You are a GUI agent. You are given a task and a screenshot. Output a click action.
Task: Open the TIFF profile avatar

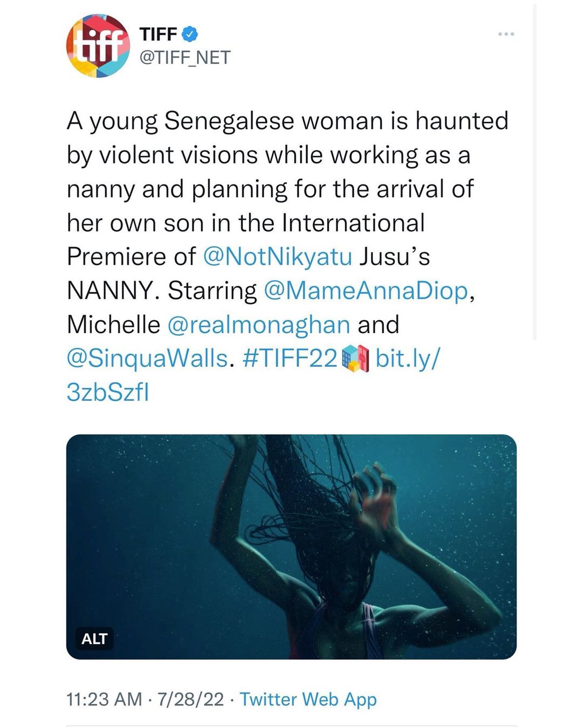pos(98,46)
